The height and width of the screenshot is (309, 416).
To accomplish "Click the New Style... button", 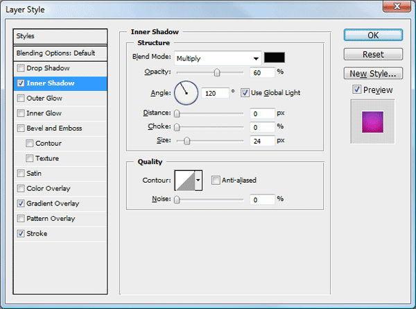I will click(x=373, y=74).
